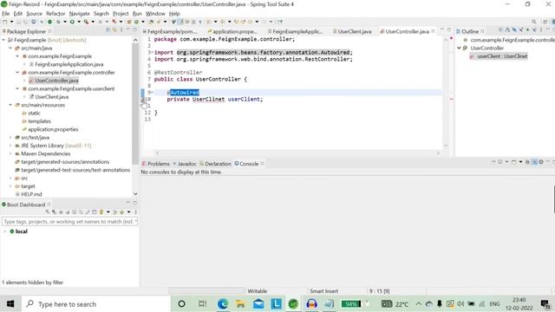The width and height of the screenshot is (555, 312).
Task: Open the Problems tab
Action: pyautogui.click(x=155, y=164)
